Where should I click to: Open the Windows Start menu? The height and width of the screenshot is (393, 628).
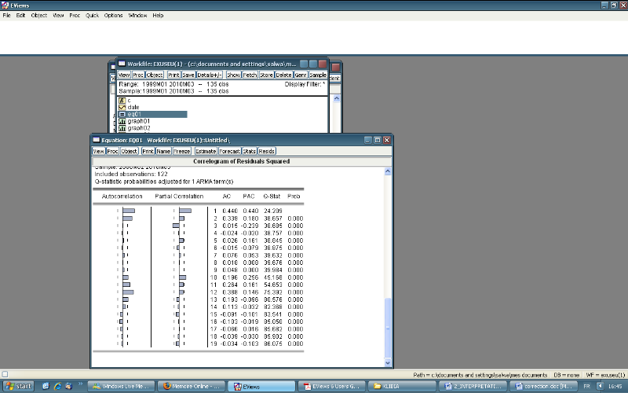[19, 386]
